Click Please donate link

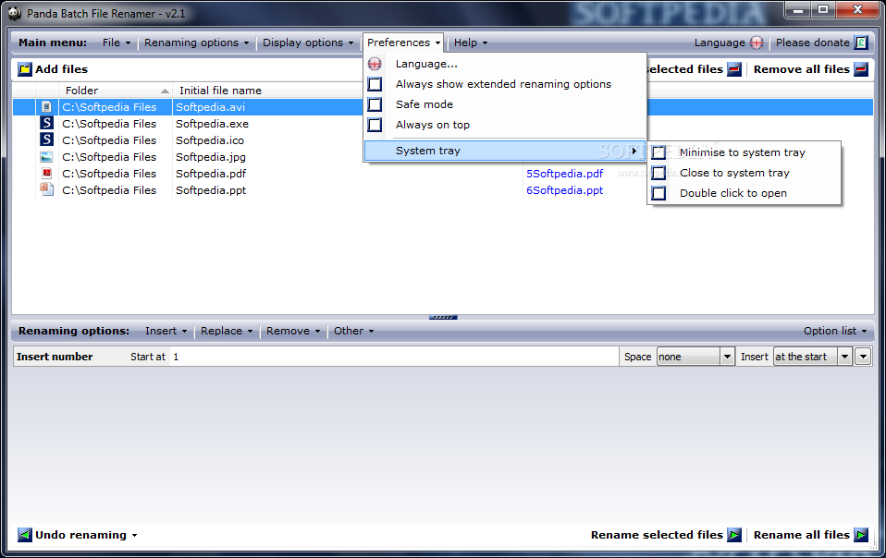point(821,42)
